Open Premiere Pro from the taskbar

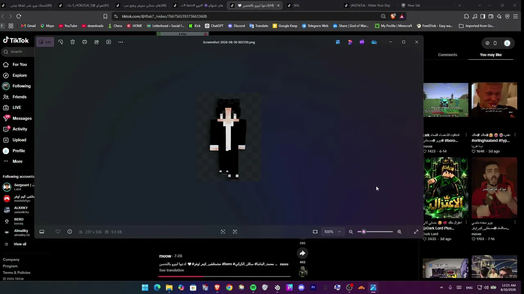313,288
